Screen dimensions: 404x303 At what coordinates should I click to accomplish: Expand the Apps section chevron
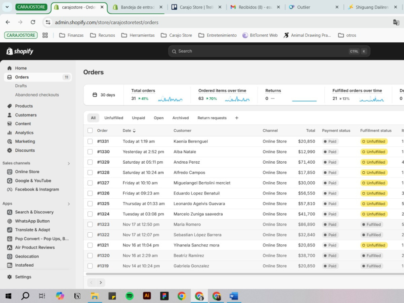pyautogui.click(x=69, y=204)
